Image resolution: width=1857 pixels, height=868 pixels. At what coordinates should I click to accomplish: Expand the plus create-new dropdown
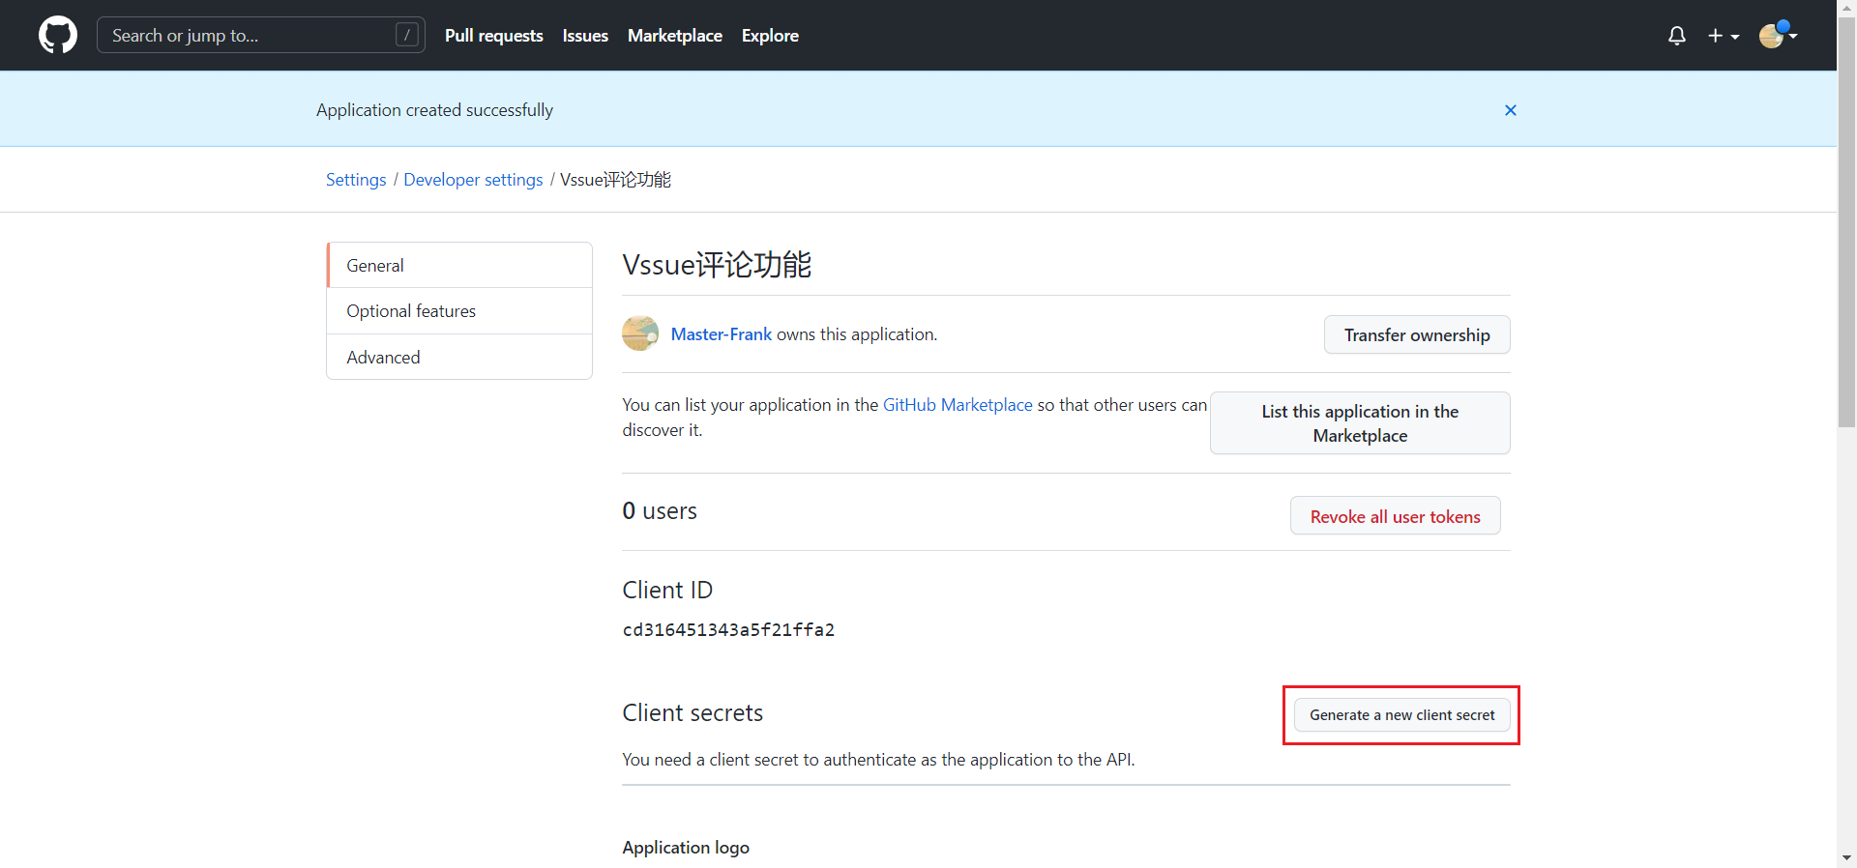(1724, 36)
